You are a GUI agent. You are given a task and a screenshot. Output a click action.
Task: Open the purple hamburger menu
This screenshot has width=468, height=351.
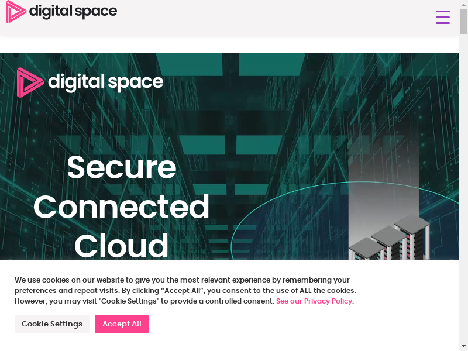point(443,17)
